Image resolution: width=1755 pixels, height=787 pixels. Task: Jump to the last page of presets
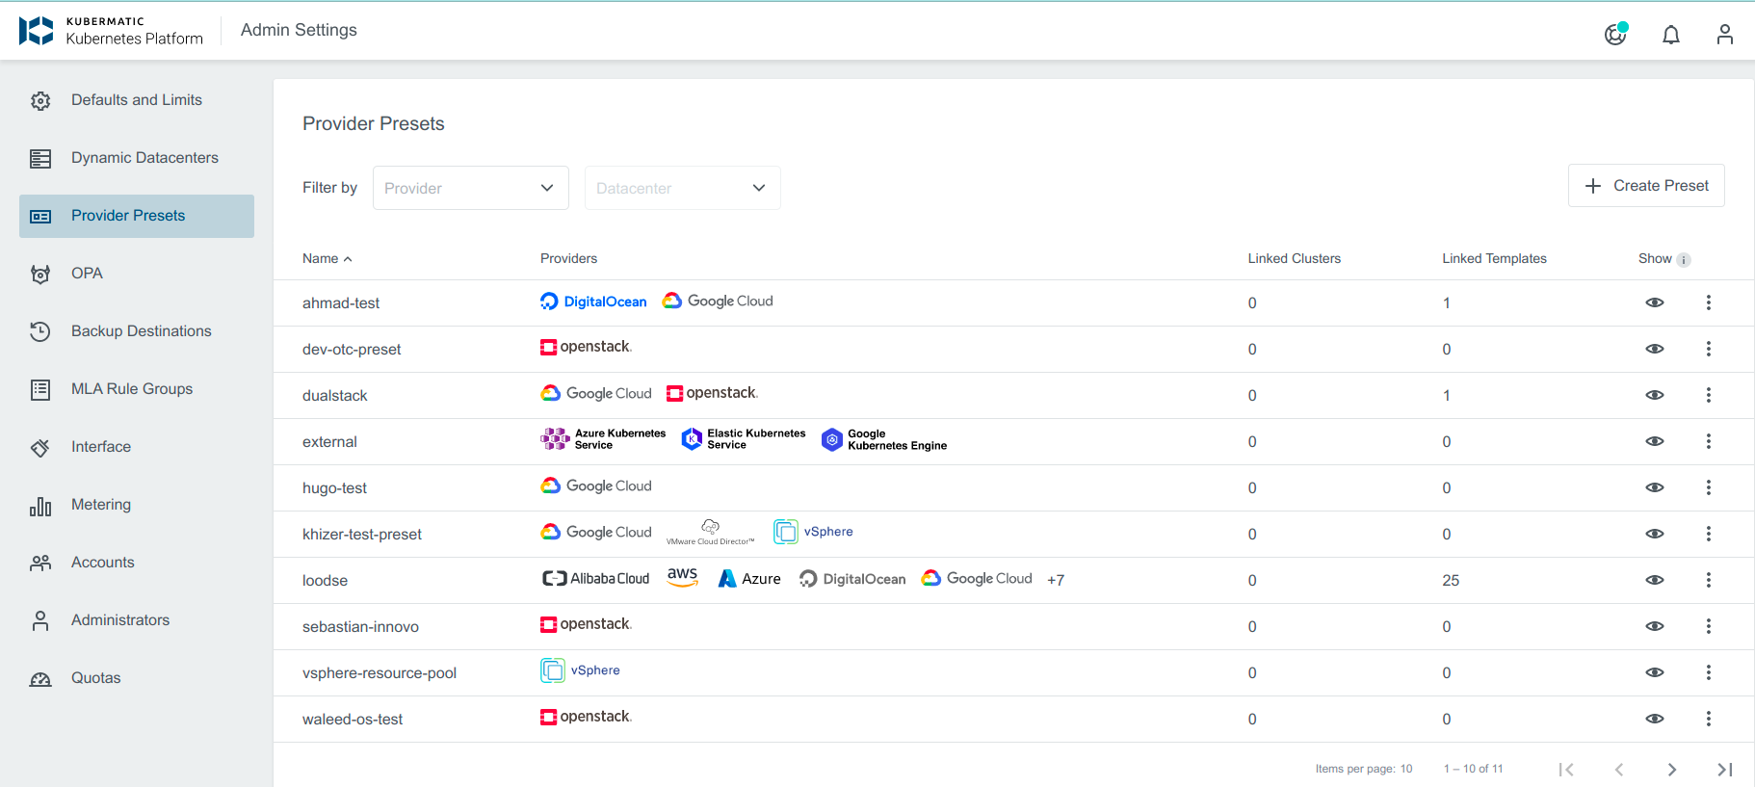1725,770
